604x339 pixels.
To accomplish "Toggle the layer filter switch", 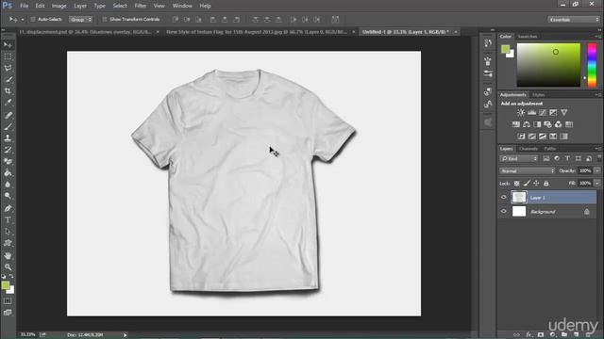I will point(599,158).
